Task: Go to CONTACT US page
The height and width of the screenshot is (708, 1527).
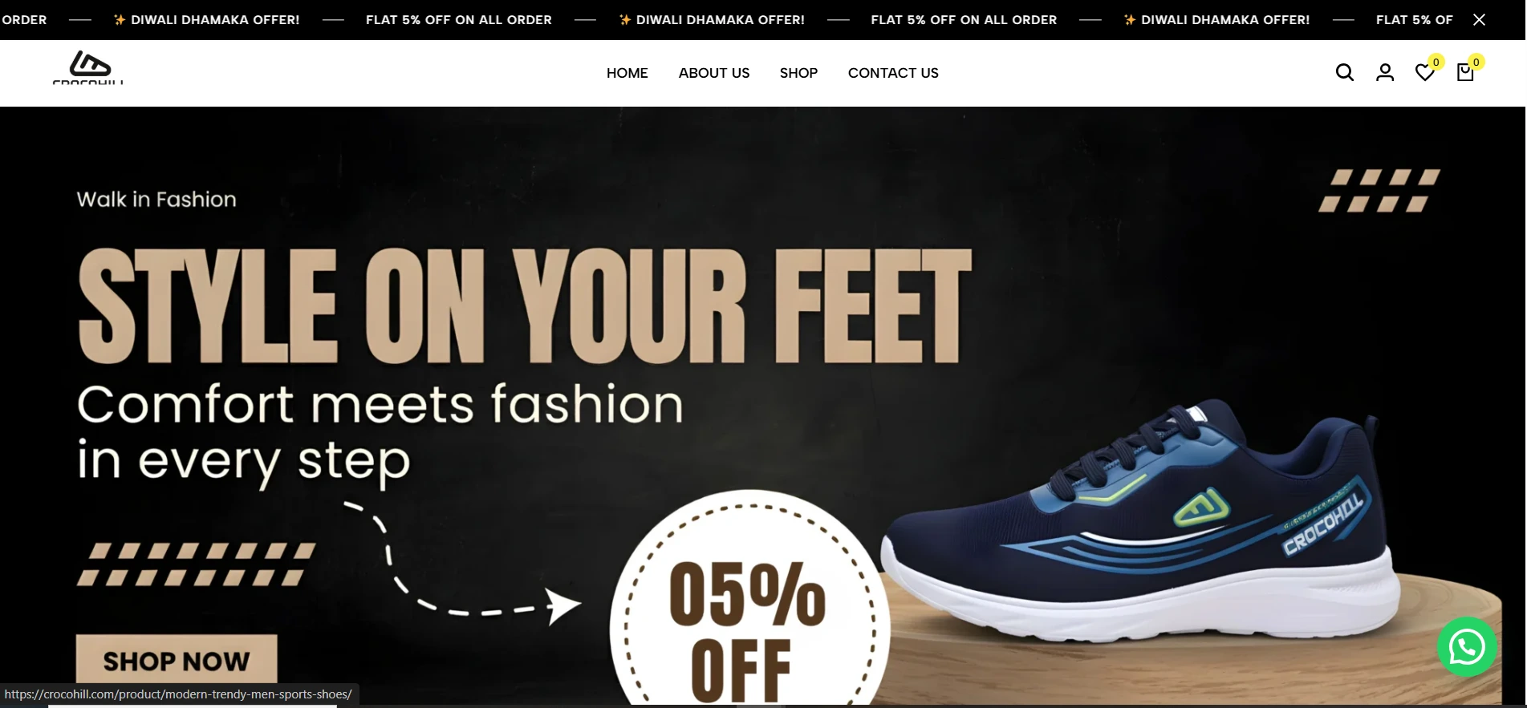Action: [x=893, y=73]
